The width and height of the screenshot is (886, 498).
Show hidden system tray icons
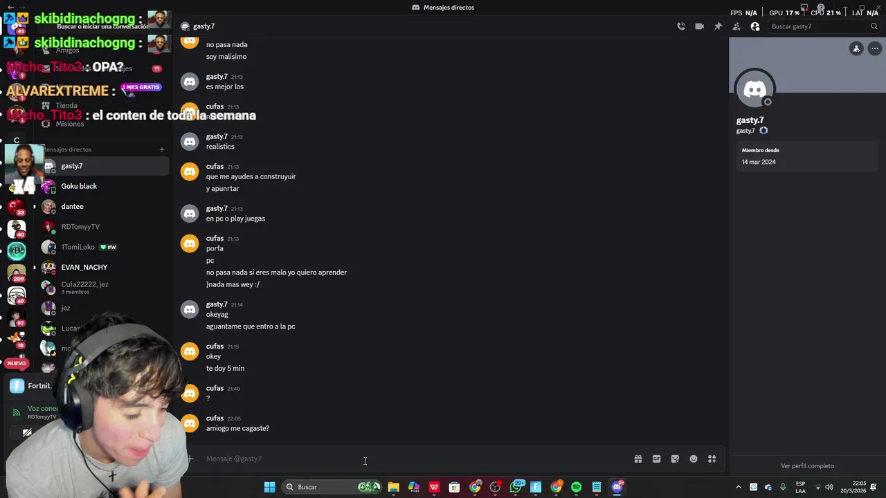pyautogui.click(x=739, y=487)
